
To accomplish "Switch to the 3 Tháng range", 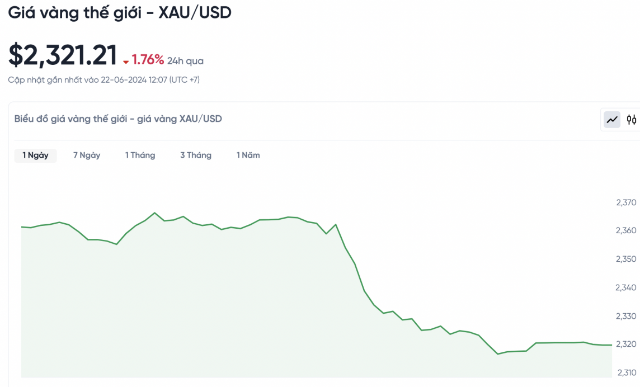I will pos(196,155).
